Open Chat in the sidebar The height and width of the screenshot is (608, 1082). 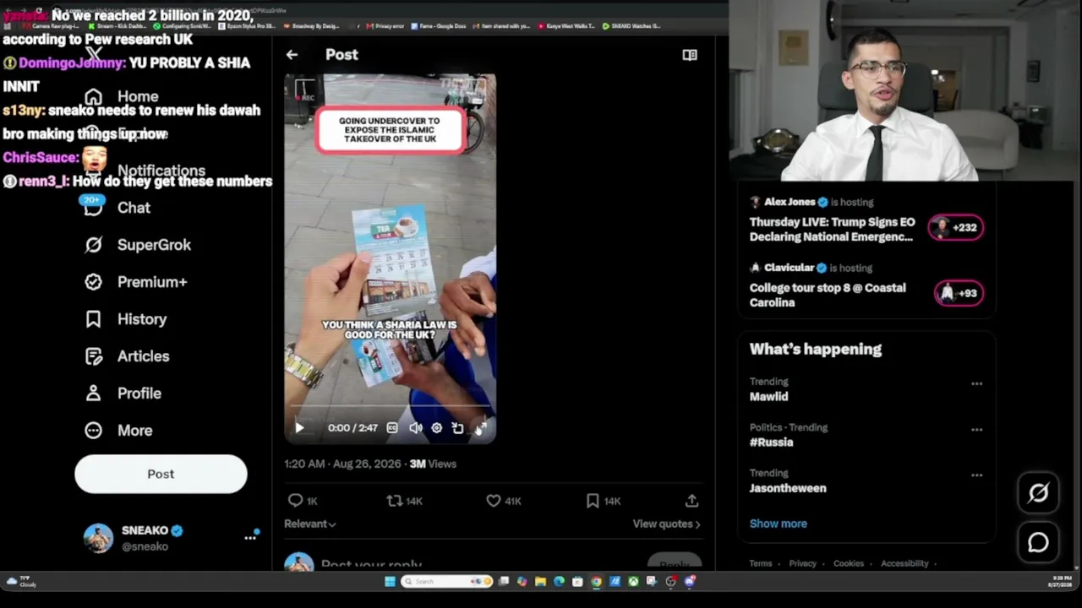(x=117, y=208)
